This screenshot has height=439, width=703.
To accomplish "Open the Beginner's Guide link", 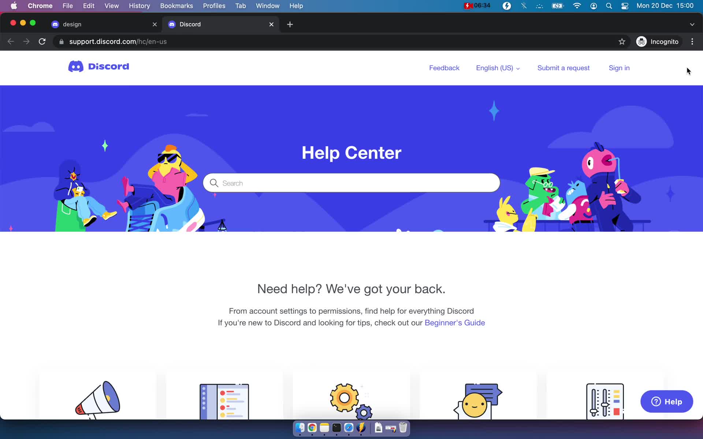I will [454, 323].
